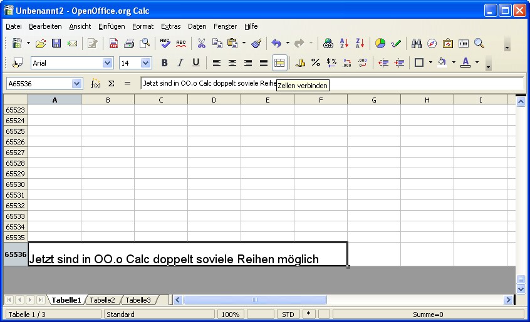Click the Function equals icon
The image size is (530, 322).
click(x=127, y=84)
